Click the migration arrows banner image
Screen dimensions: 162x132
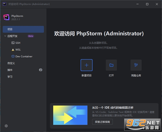(70, 115)
